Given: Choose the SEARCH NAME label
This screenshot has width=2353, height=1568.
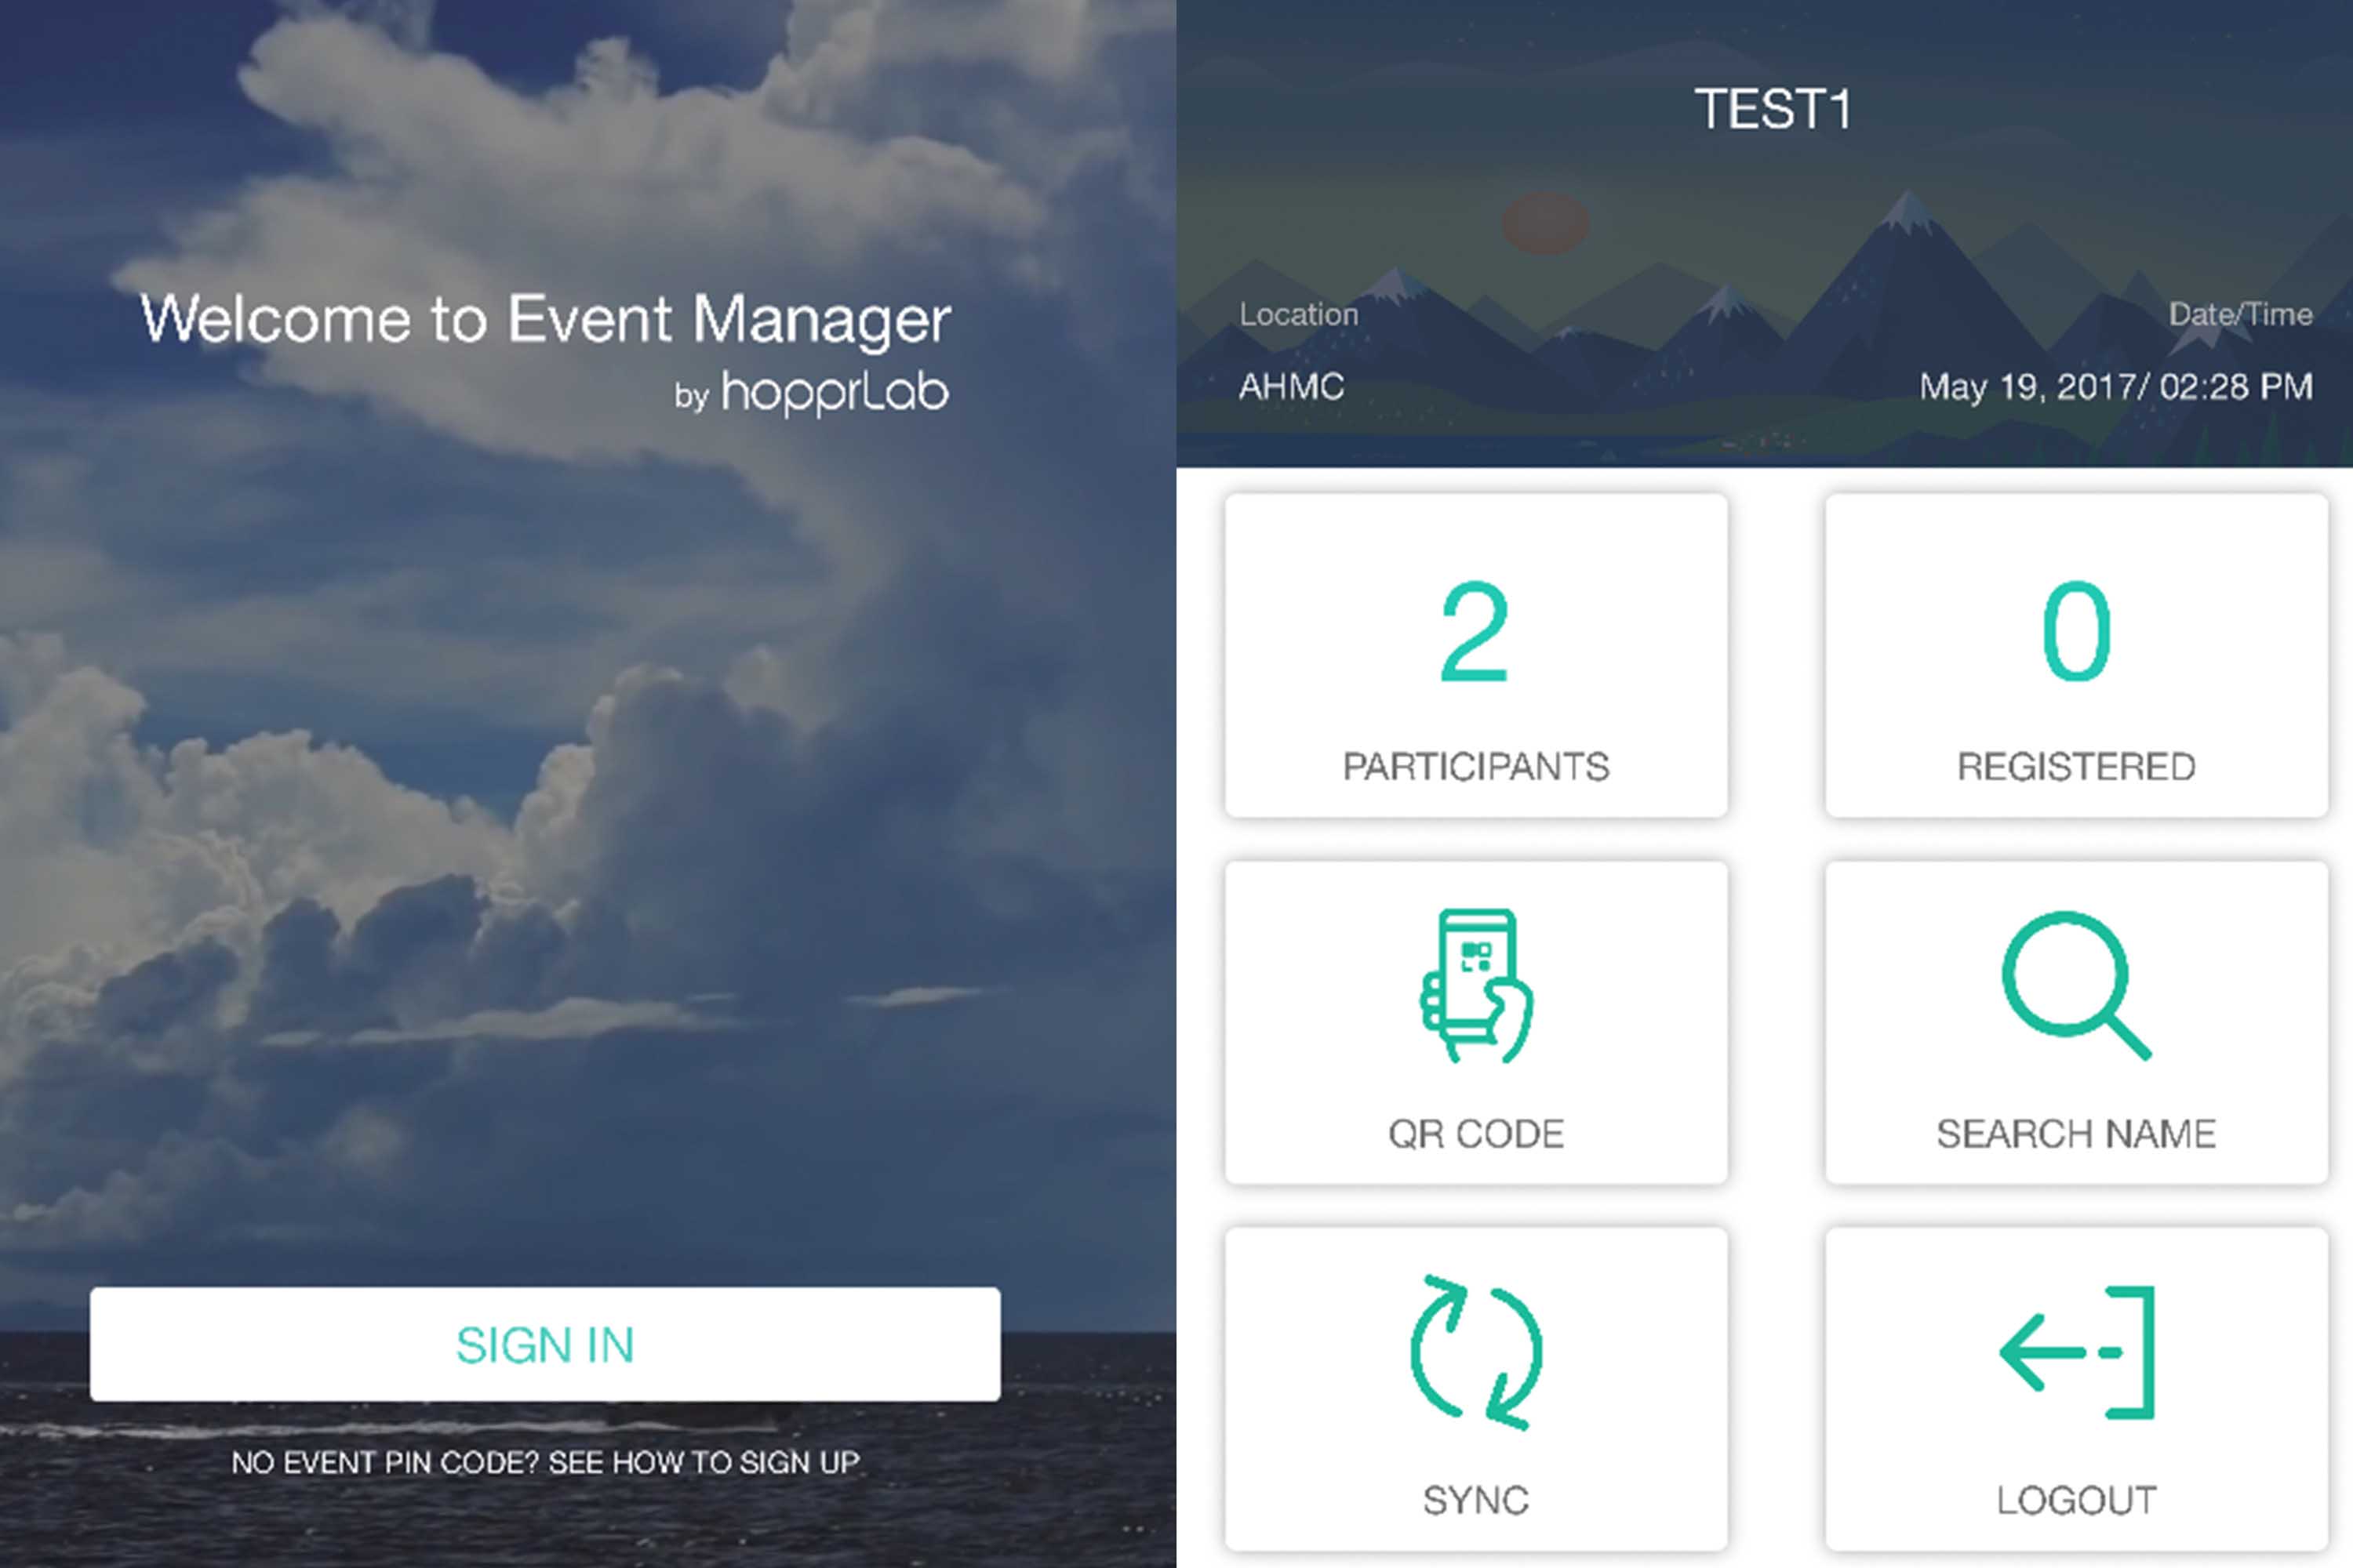Looking at the screenshot, I should (x=2076, y=1134).
